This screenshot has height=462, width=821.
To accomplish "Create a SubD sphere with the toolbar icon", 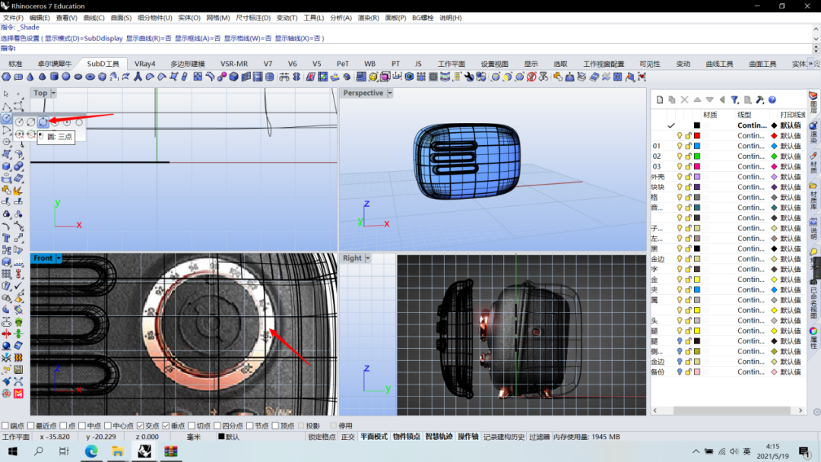I will tap(66, 77).
